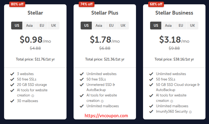Viewport: 209px width, 124px height.
Task: Select Asia region for Stellar plan
Action: [x=29, y=26]
